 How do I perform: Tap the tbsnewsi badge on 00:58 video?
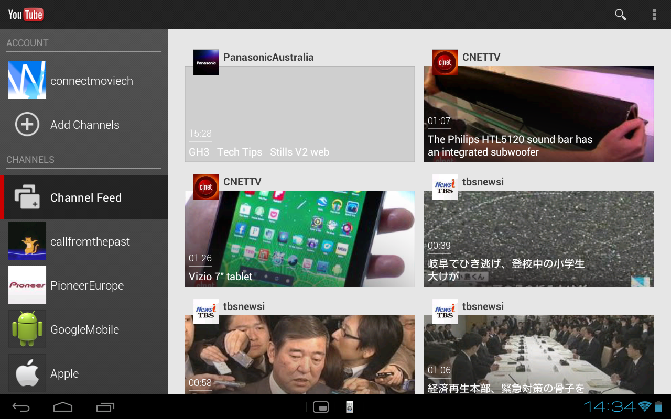(x=206, y=312)
